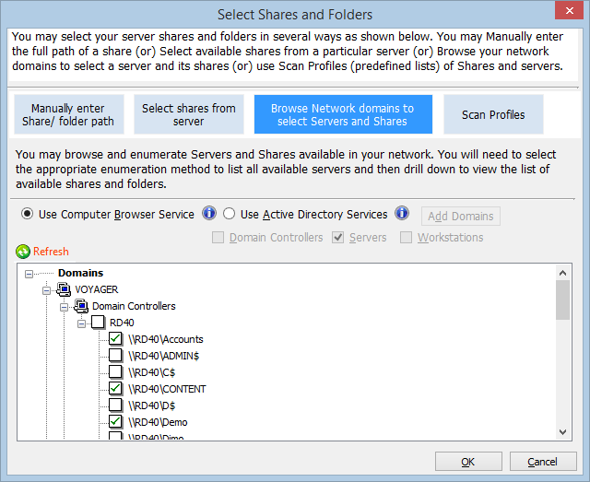Uncheck the \\RD40\CONTENT share checkbox
590x482 pixels.
pos(115,388)
